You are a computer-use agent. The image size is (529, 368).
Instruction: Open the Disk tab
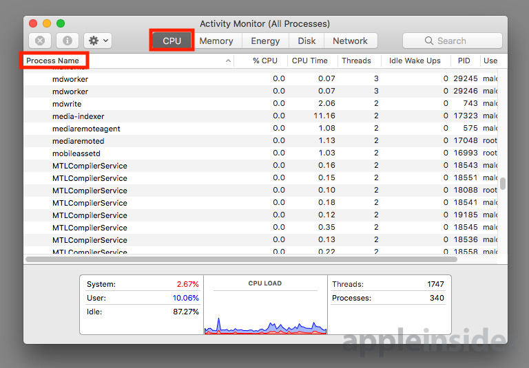[307, 41]
